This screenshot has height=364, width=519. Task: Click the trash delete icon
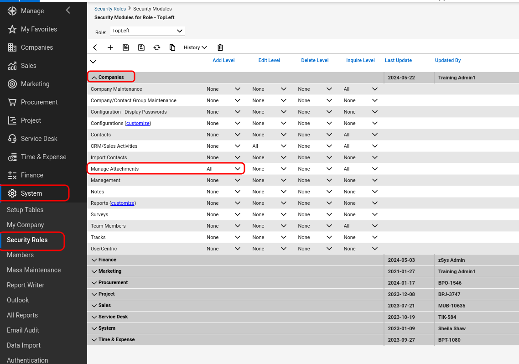(220, 47)
